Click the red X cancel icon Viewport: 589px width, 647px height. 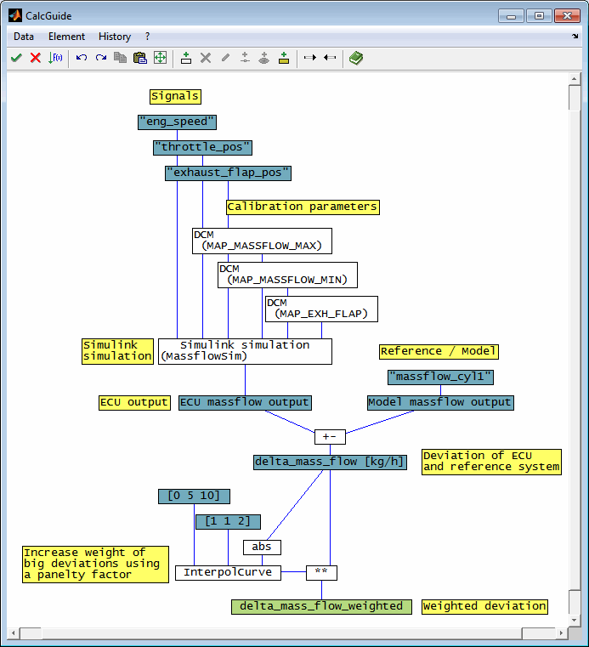(x=36, y=58)
